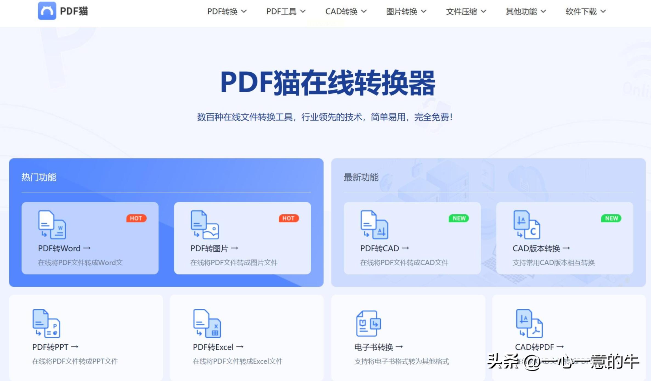
Task: Open the CAD转换 dropdown menu
Action: point(345,11)
